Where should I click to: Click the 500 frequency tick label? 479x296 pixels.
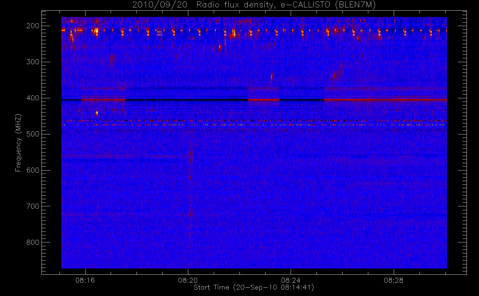coord(33,134)
